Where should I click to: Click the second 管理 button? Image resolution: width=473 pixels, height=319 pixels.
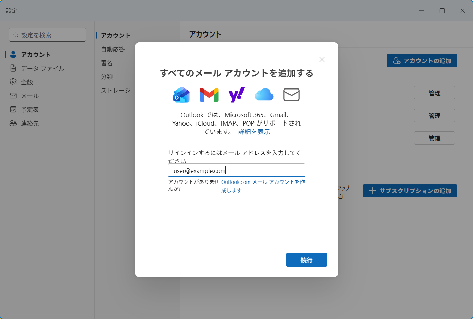click(435, 116)
